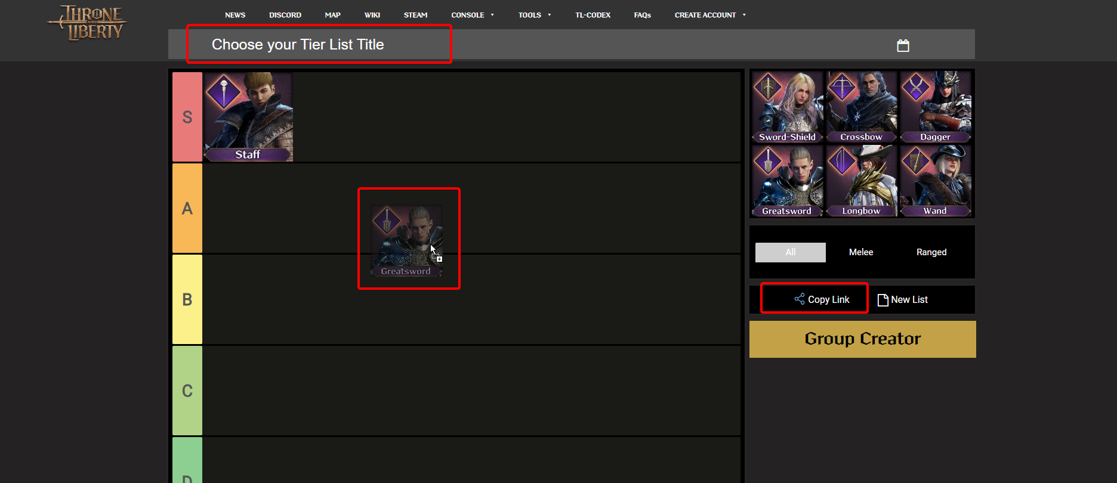Open the NEWS page
The image size is (1117, 483).
[x=235, y=15]
